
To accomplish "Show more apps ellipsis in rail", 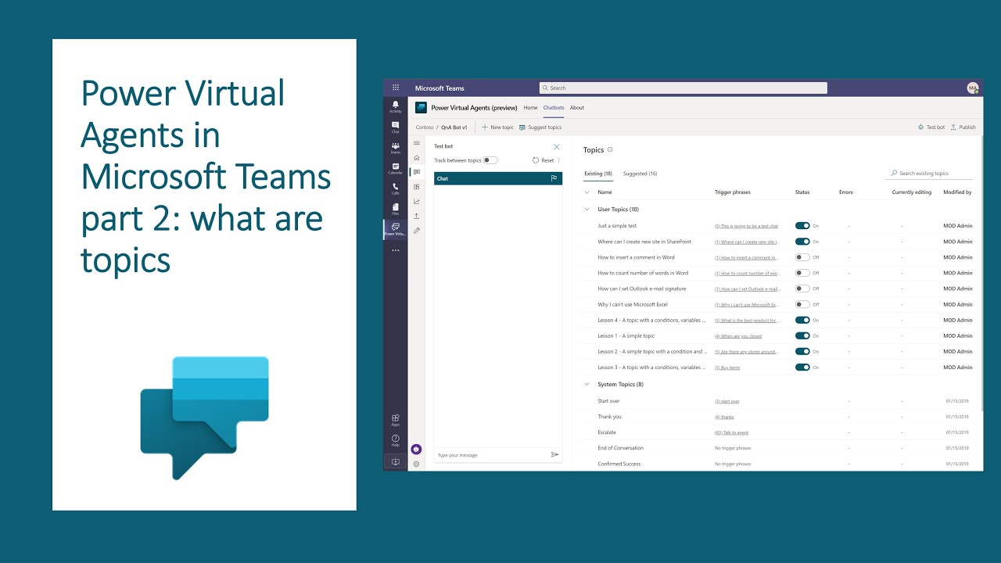I will coord(396,250).
